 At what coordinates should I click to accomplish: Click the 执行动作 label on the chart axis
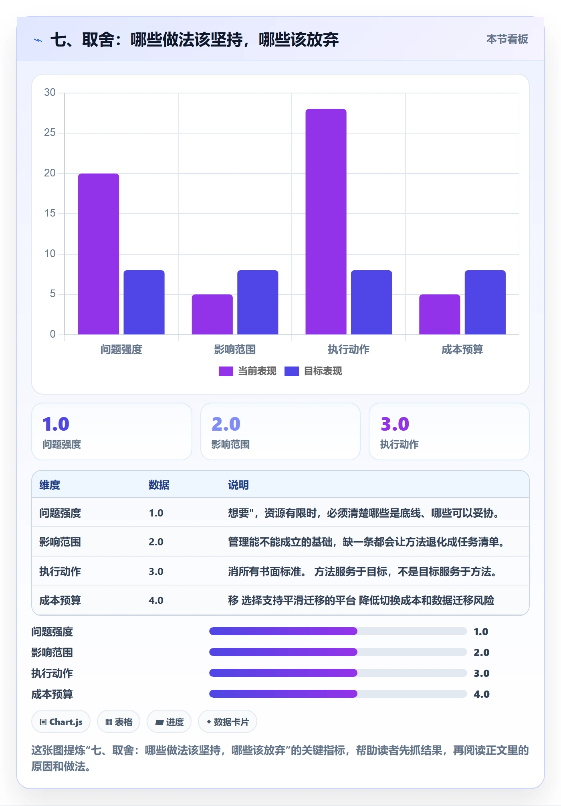349,349
